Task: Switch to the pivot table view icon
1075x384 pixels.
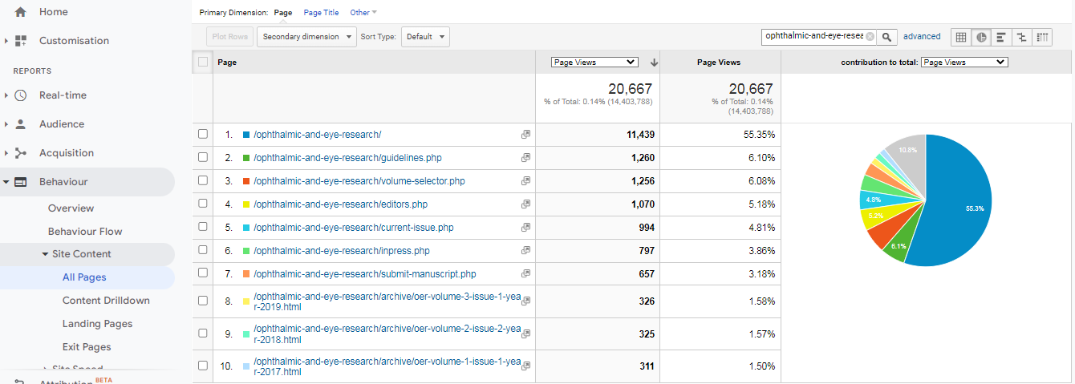Action: pos(1042,37)
